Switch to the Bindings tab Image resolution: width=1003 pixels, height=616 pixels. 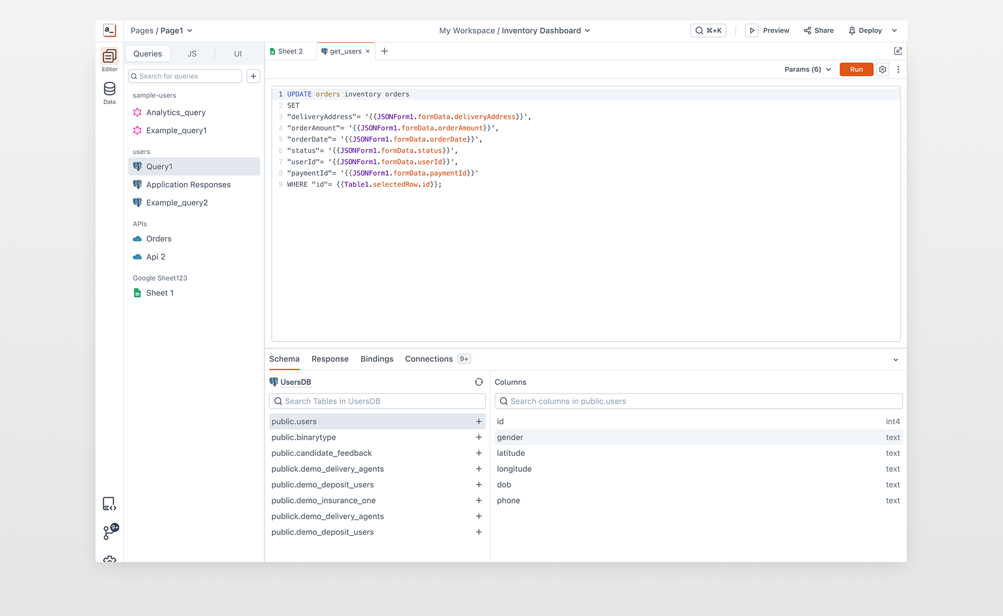[x=377, y=359]
